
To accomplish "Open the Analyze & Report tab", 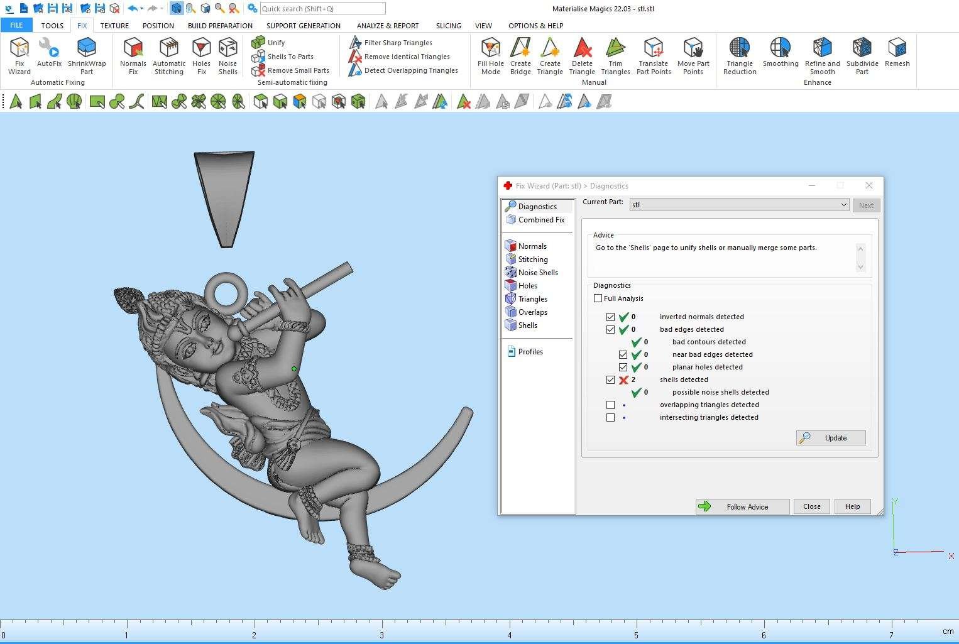I will tap(388, 26).
